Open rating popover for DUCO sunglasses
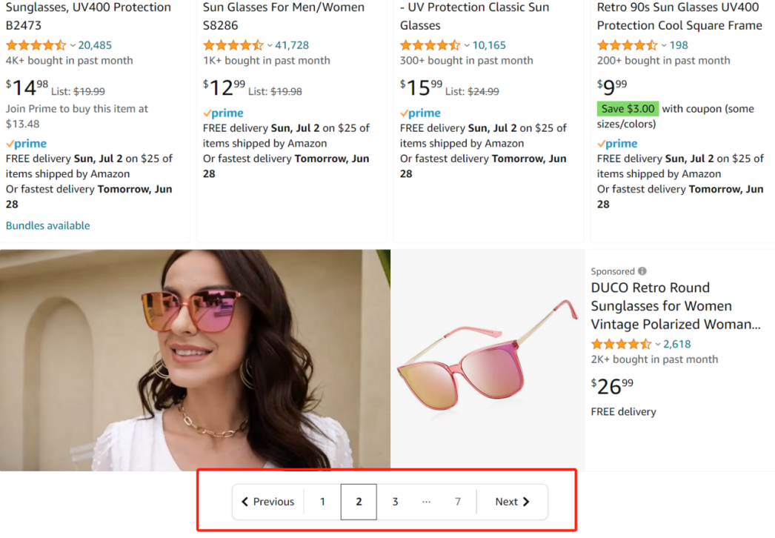The image size is (775, 538). point(658,345)
